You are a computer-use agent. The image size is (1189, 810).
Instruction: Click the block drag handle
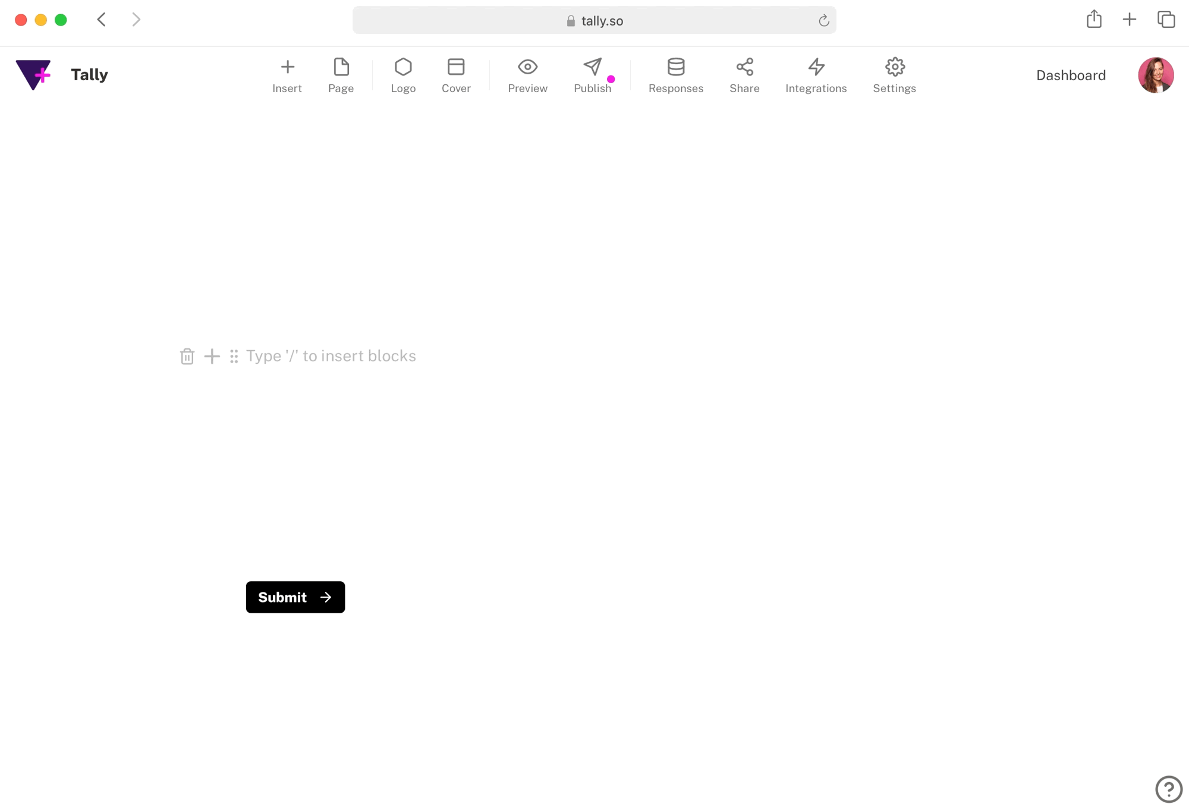coord(234,356)
